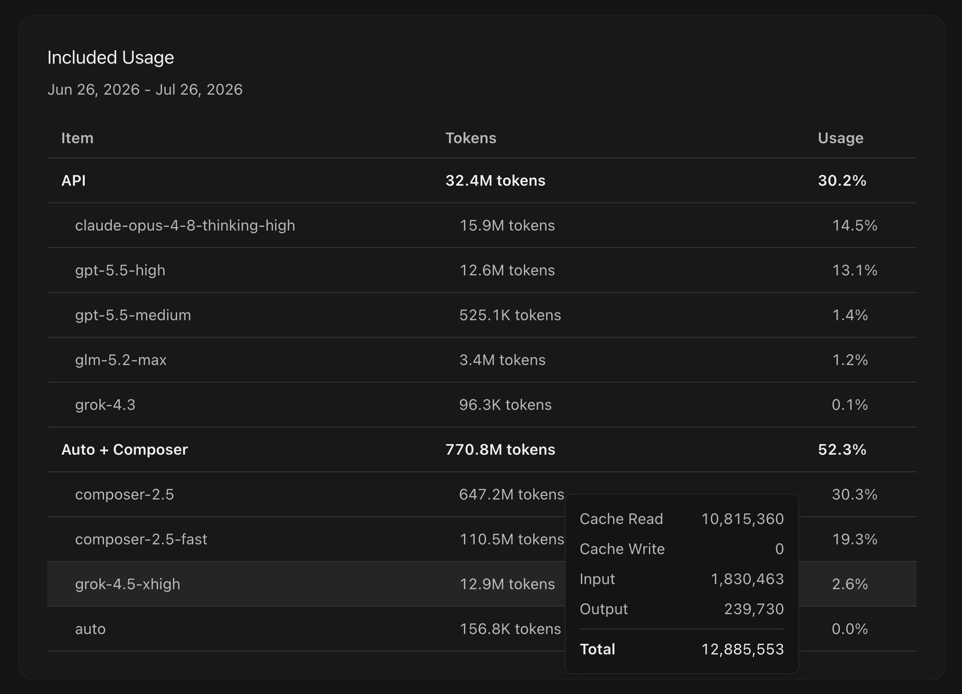Click the 0.1% usage value
This screenshot has height=694, width=962.
click(850, 405)
